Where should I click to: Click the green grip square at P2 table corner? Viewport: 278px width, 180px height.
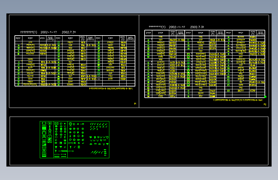pos(265,96)
